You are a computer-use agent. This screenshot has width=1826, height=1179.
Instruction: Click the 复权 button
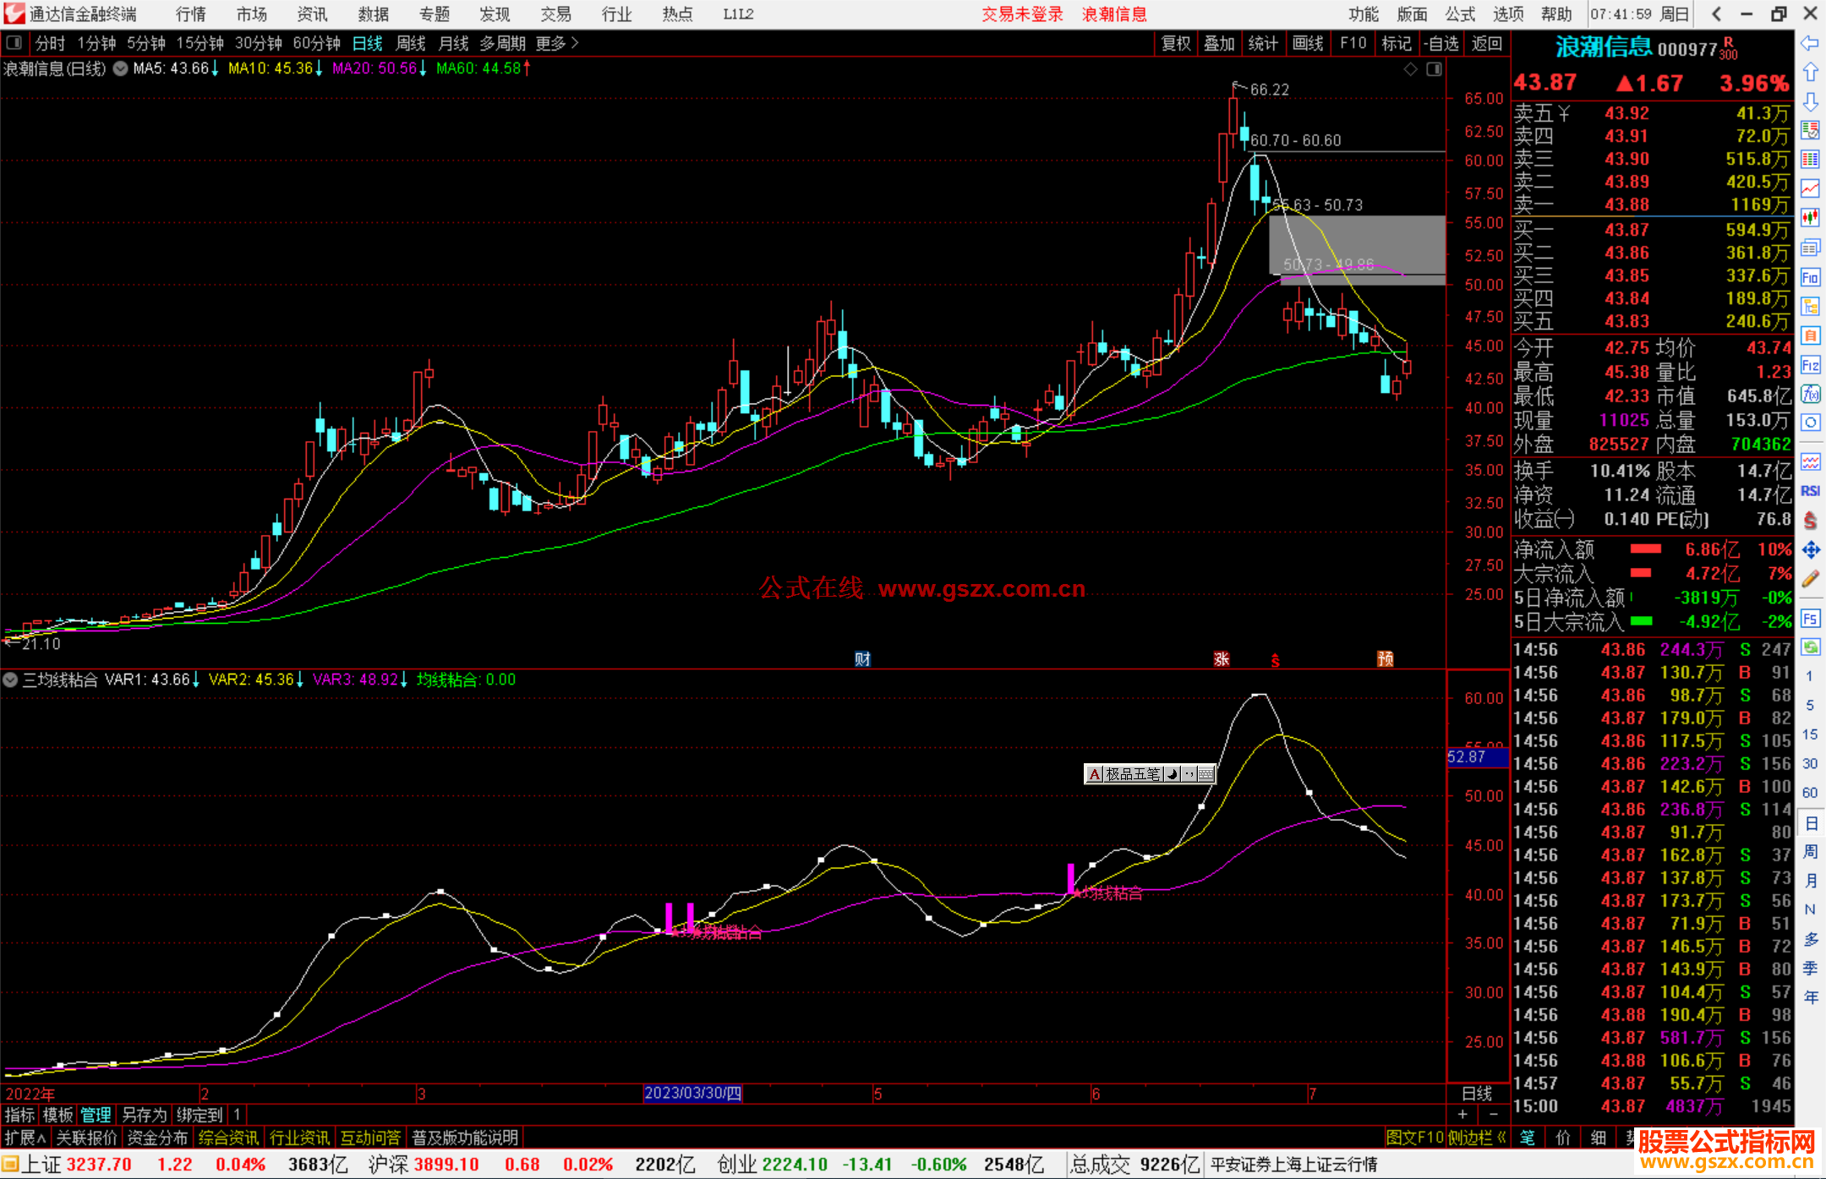point(1176,43)
